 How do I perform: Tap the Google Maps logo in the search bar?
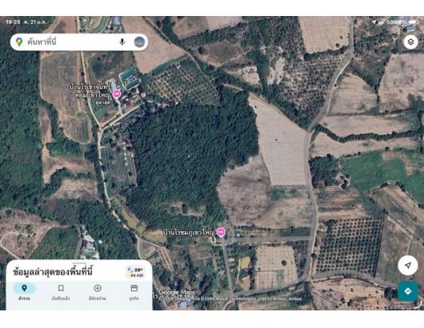(19, 42)
